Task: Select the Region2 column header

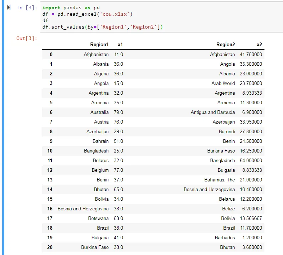Action: pyautogui.click(x=225, y=45)
